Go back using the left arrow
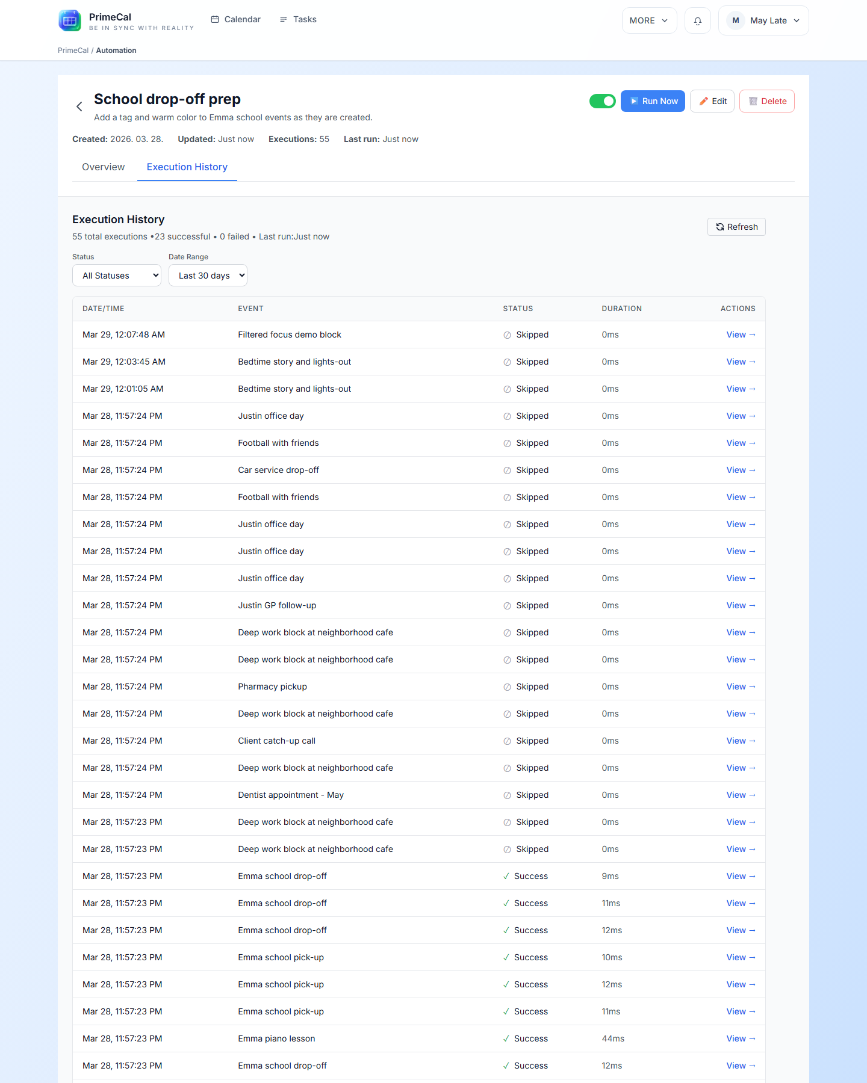 tap(79, 106)
